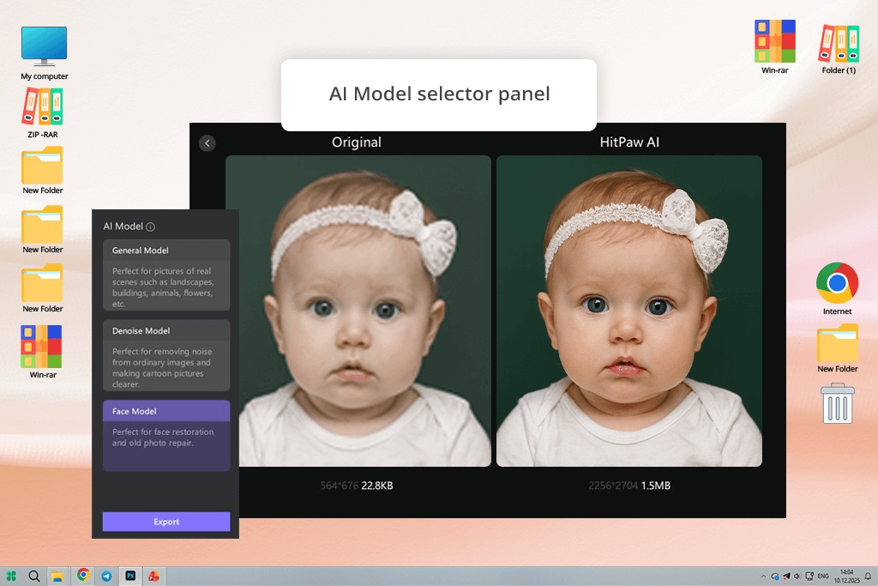878x586 pixels.
Task: Open the ZIP -RAR desktop icon
Action: [43, 113]
